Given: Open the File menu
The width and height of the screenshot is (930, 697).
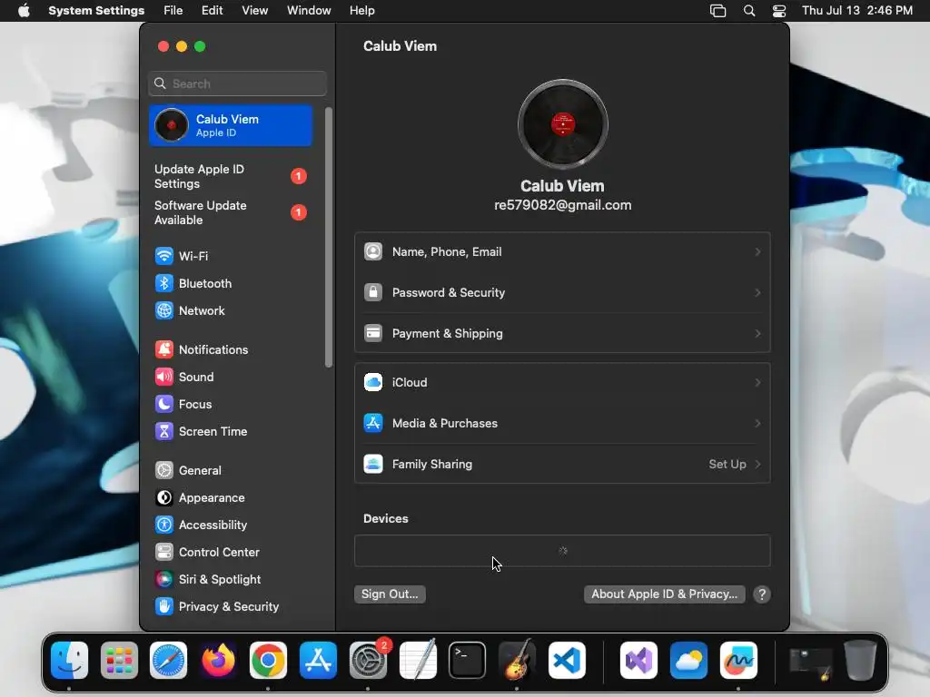Looking at the screenshot, I should click(173, 11).
